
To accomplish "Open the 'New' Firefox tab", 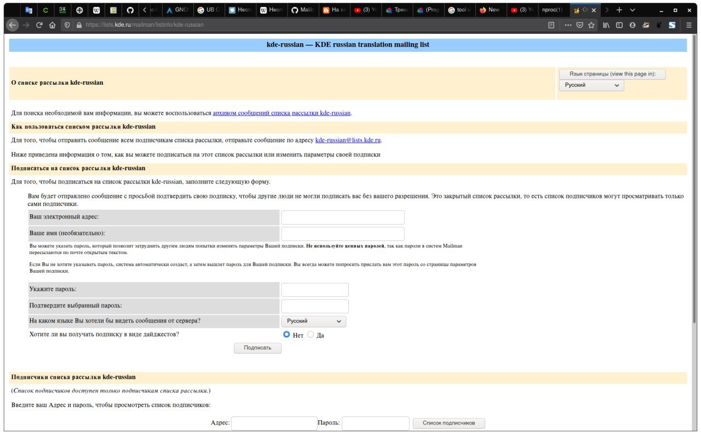I will click(x=490, y=10).
